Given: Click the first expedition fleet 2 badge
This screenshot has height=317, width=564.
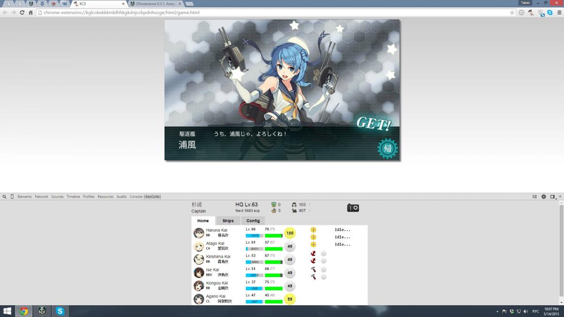Looking at the screenshot, I should click(x=313, y=230).
